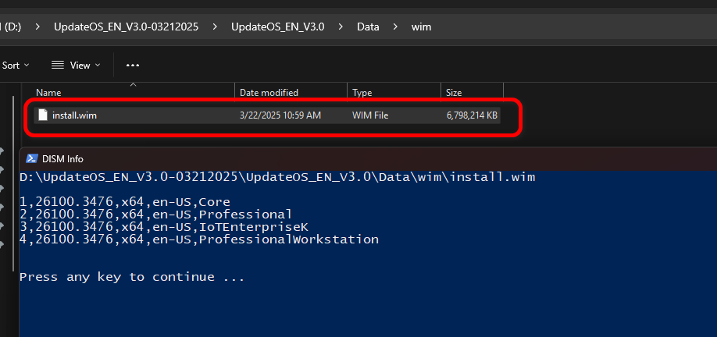
Task: Click the install.wim path line in console
Action: click(x=277, y=177)
